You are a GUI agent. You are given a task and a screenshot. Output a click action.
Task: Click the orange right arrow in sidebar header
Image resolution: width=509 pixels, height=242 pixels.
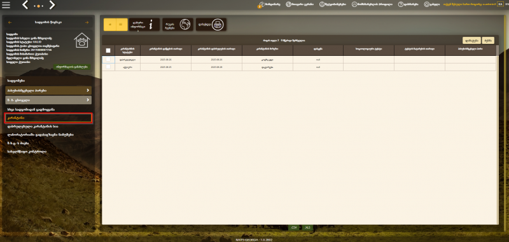click(x=87, y=22)
